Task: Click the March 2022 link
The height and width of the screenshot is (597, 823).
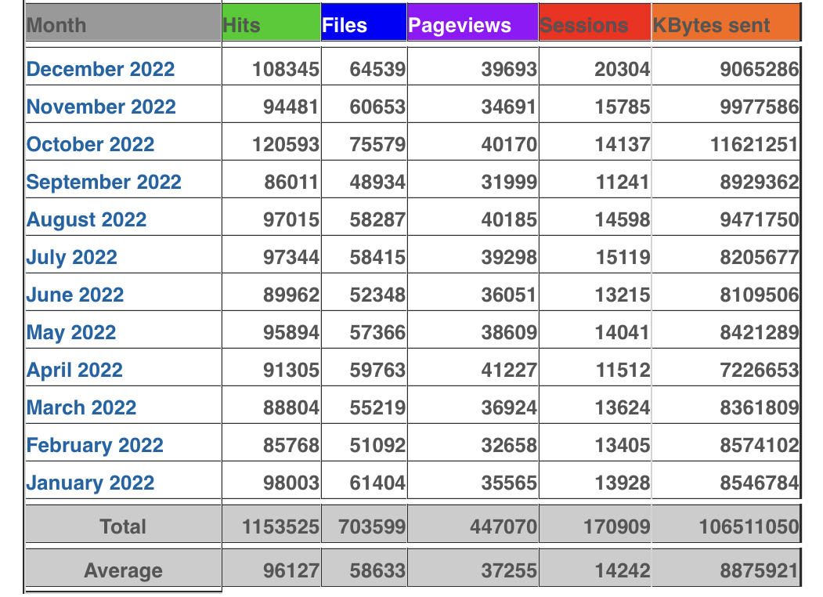Action: pos(81,407)
